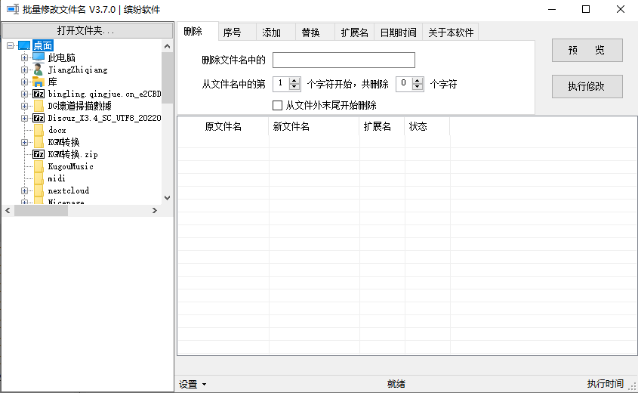Expand the nextcloud folder node
638x393 pixels.
[x=24, y=190]
